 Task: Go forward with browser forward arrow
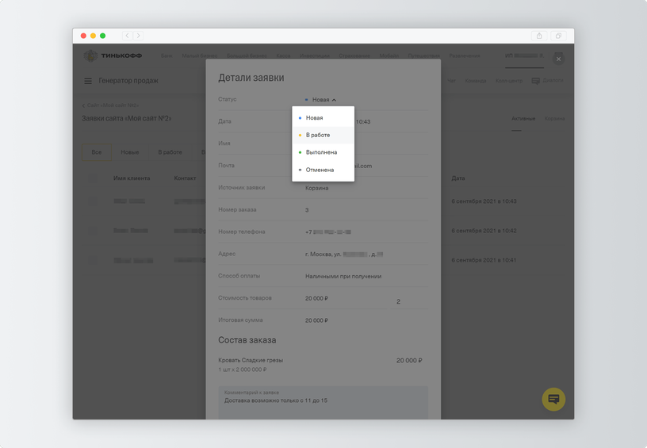[x=139, y=36]
